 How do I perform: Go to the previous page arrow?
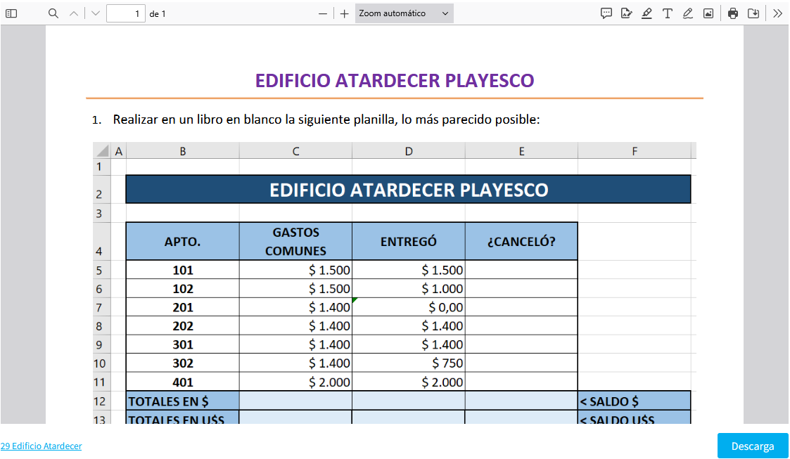(74, 13)
